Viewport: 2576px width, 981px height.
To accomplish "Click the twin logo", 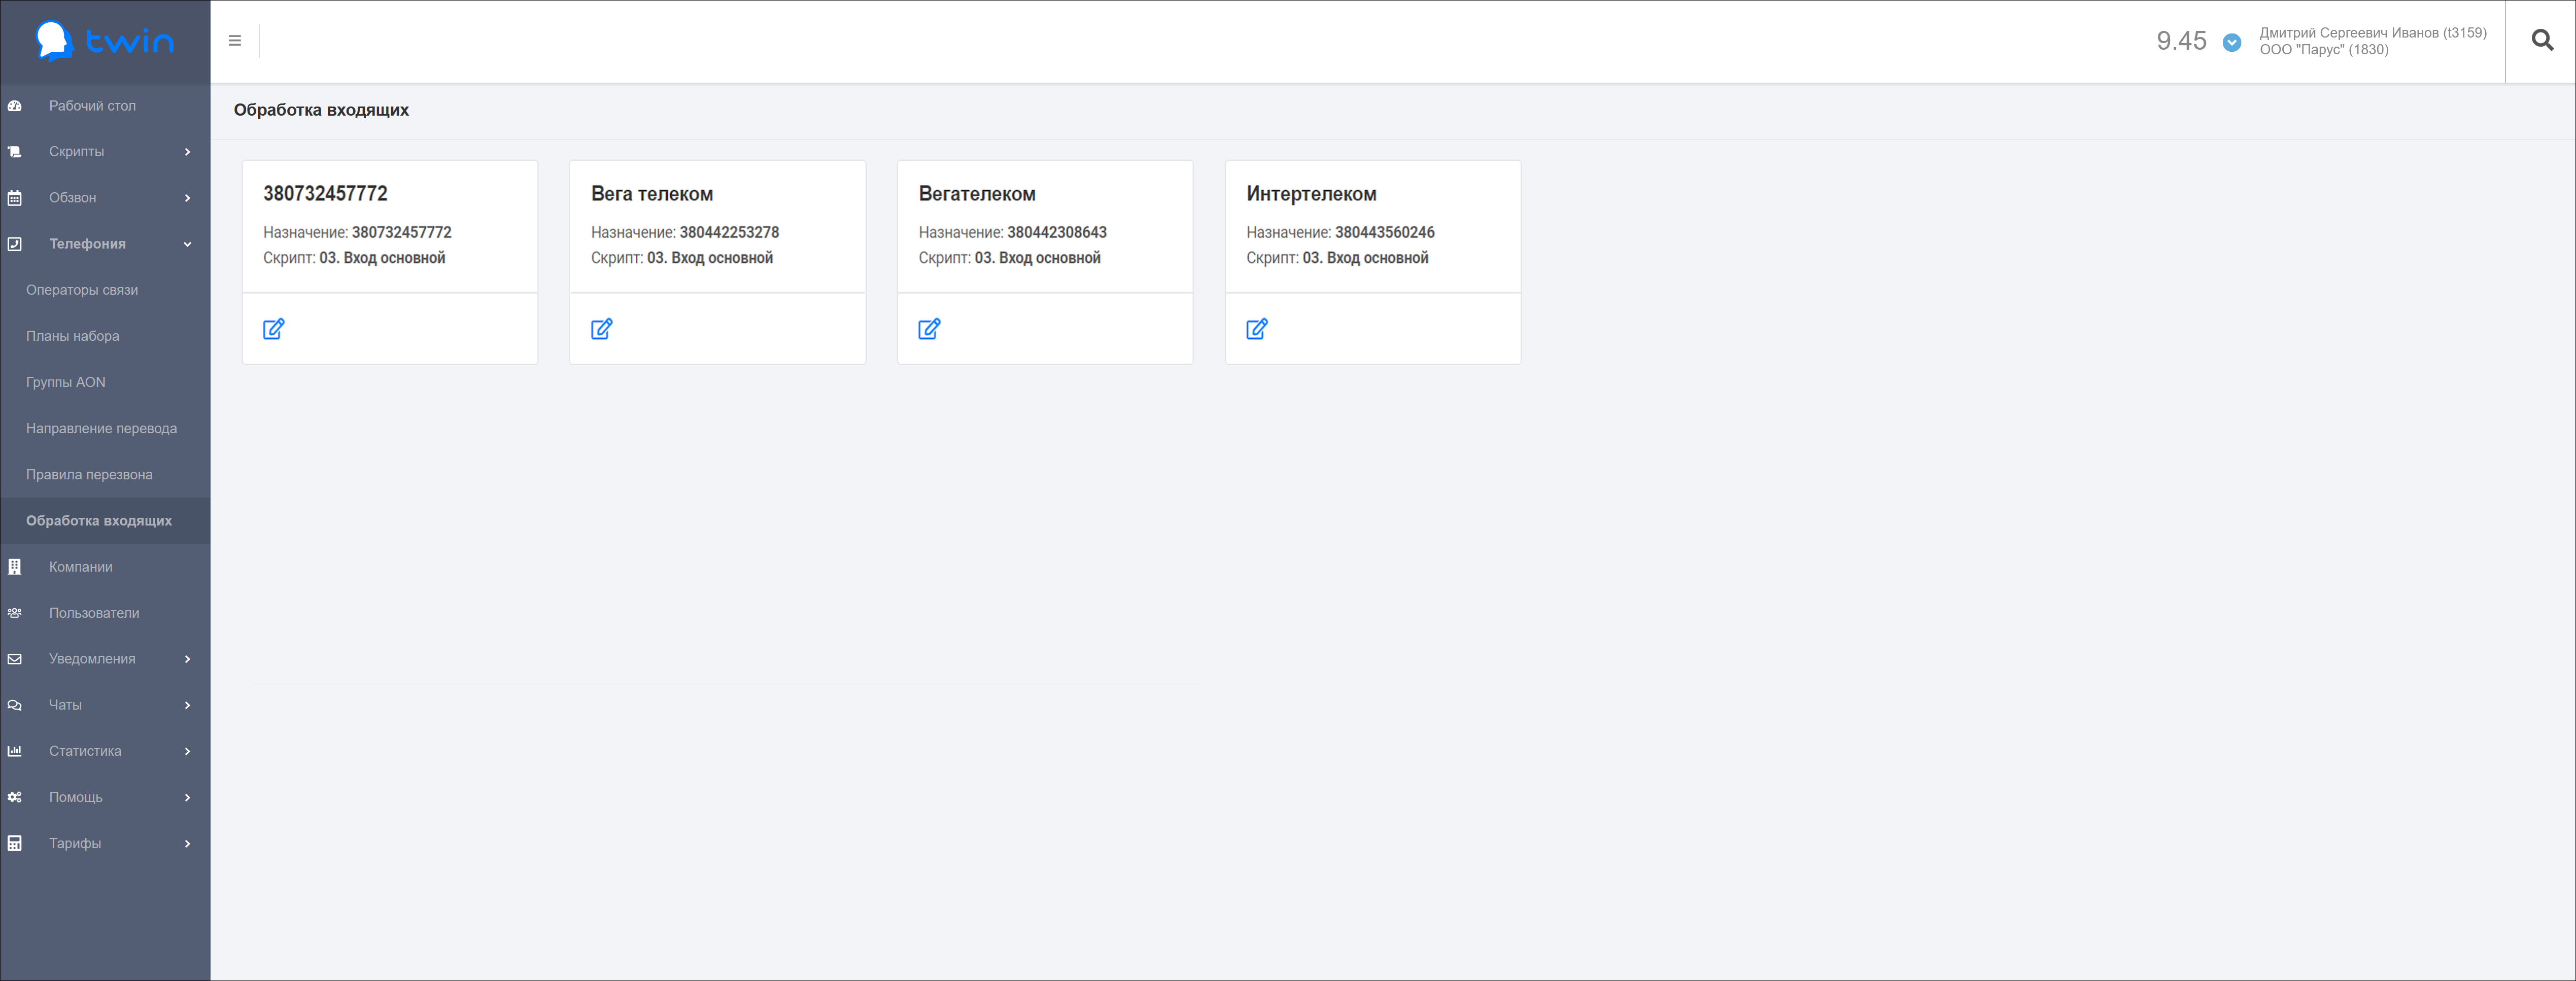I will coord(105,41).
